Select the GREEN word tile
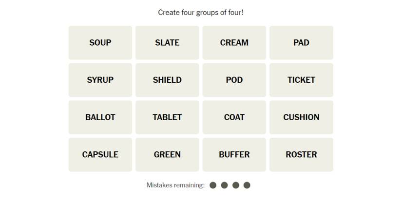The image size is (402, 201). 167,155
